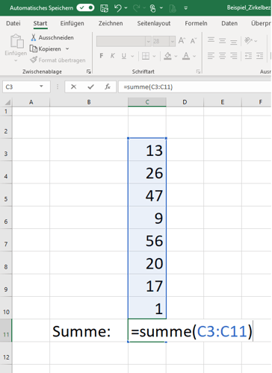Click the cell containing 13
Image resolution: width=272 pixels, height=373 pixels.
[147, 150]
